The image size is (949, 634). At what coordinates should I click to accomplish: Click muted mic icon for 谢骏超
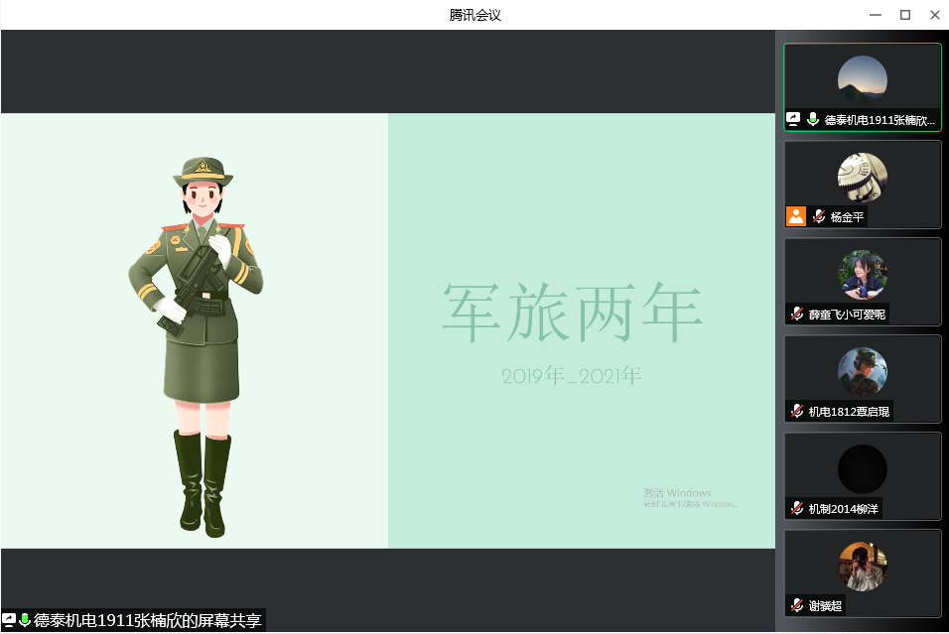(796, 605)
